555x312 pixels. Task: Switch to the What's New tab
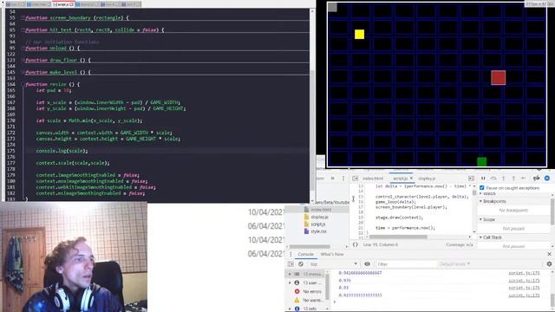tap(331, 254)
